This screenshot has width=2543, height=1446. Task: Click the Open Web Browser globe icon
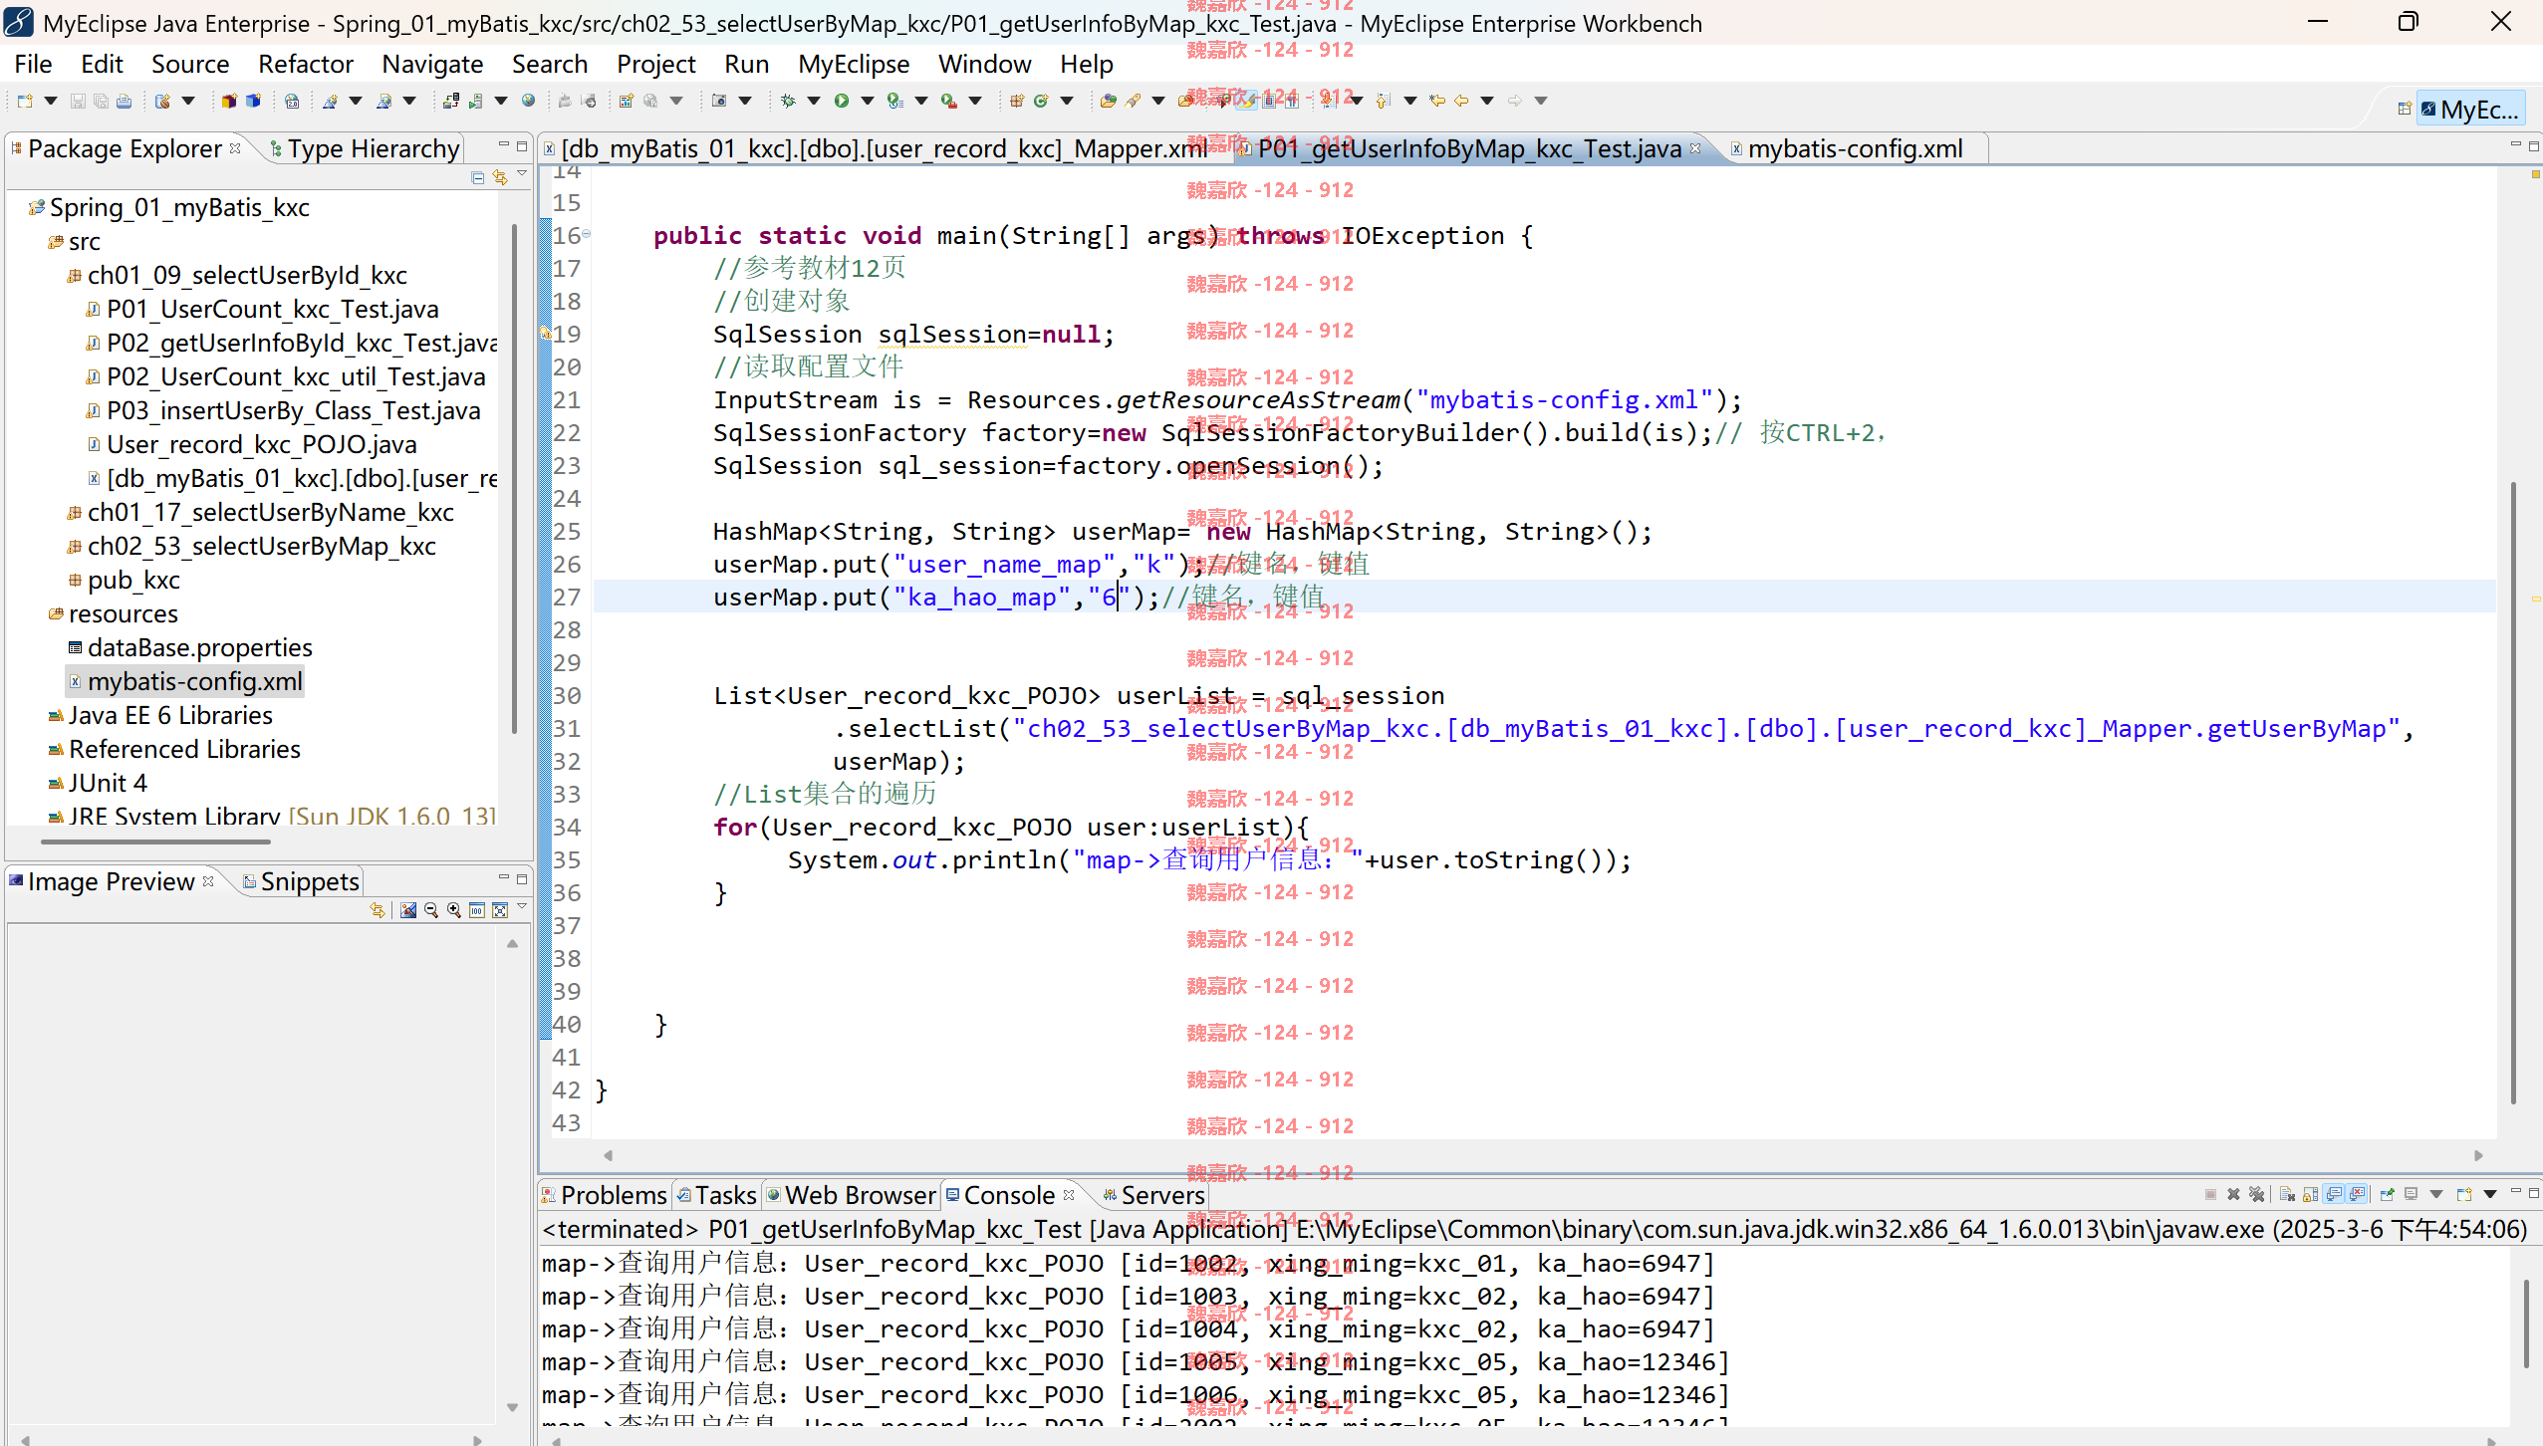[x=529, y=101]
